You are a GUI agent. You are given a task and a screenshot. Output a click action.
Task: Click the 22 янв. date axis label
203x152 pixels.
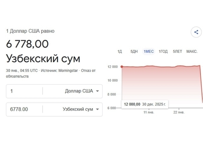(x=180, y=112)
